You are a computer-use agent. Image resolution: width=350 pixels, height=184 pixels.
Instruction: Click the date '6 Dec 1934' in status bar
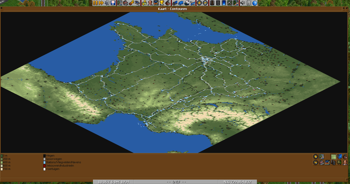tap(120, 182)
